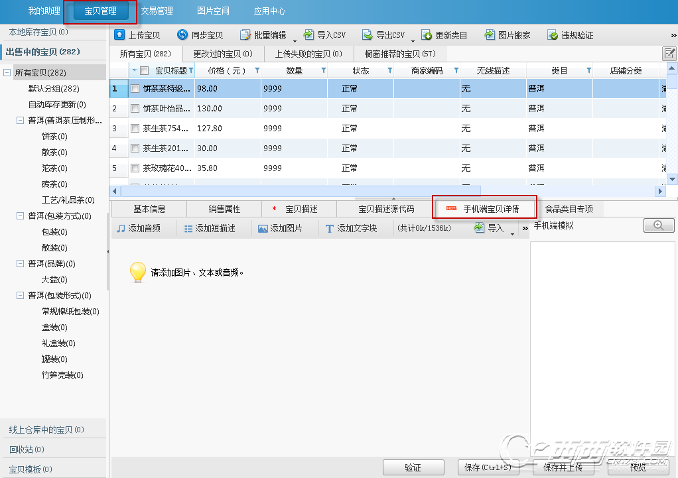Viewport: 678px width, 478px height.
Task: Click the edit columns icon at table corner
Action: pyautogui.click(x=669, y=54)
